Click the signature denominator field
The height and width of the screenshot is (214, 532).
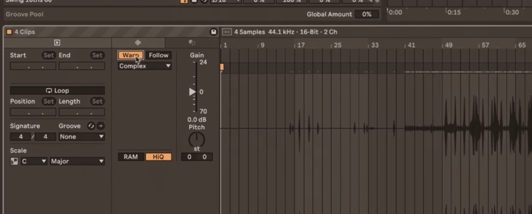coord(45,137)
